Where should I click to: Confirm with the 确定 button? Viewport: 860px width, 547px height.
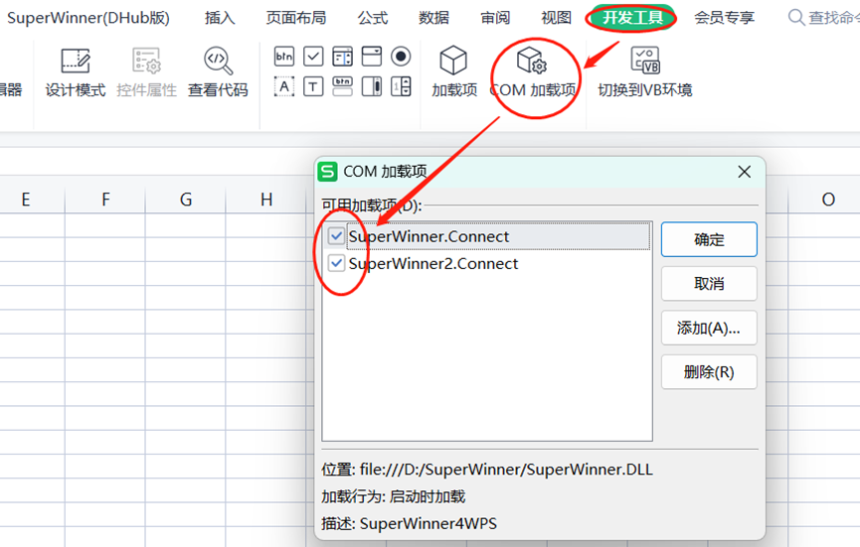pyautogui.click(x=709, y=239)
